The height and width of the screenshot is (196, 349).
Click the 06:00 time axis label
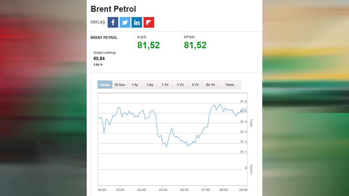(x=184, y=190)
